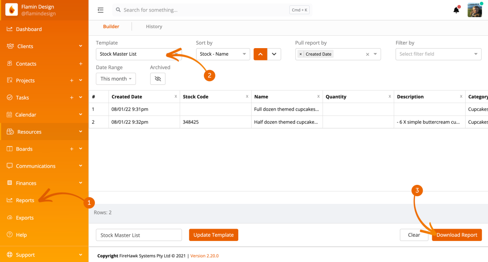Click the Download Report button
488x262 pixels.
pyautogui.click(x=457, y=235)
